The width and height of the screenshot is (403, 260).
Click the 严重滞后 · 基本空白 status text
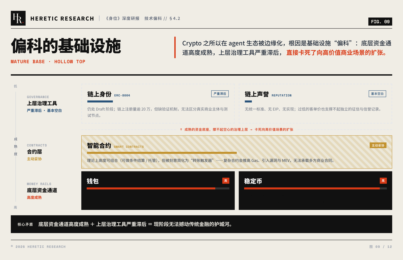click(44, 111)
